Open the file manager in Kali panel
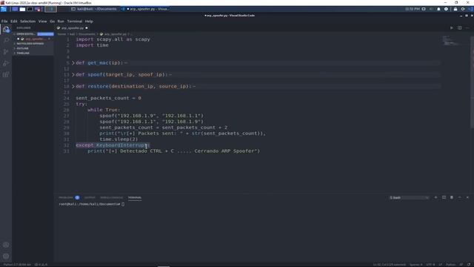The height and width of the screenshot is (267, 474). pyautogui.click(x=22, y=9)
